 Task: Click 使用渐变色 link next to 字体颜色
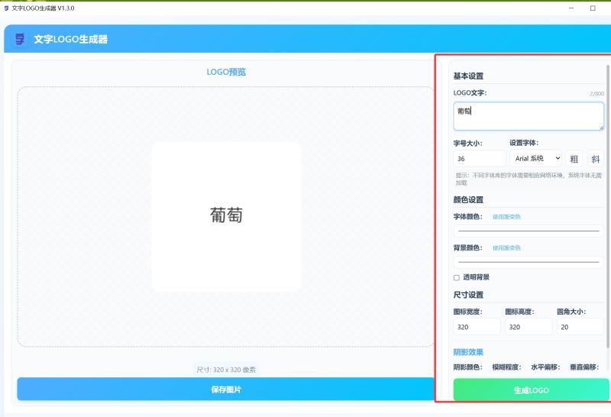coord(506,217)
